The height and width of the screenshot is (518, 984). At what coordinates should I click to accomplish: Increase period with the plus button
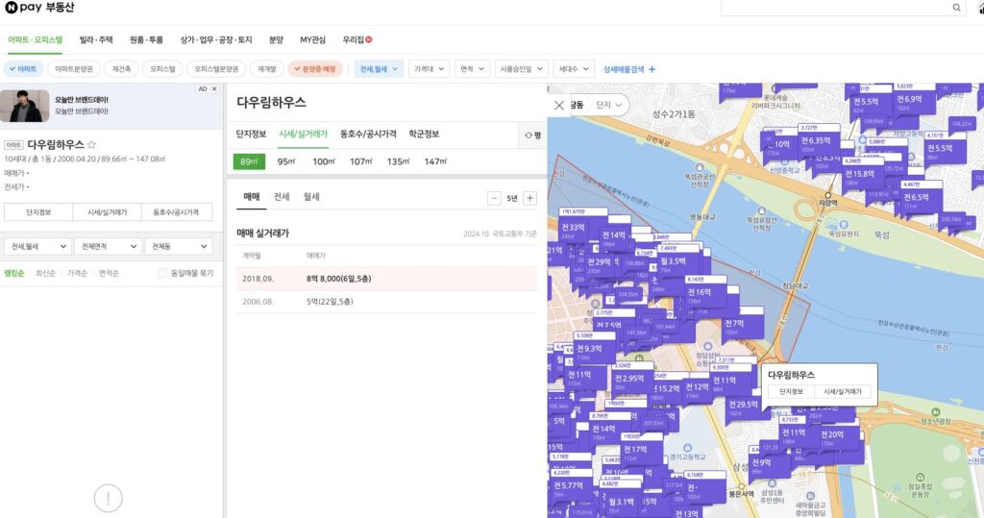point(529,198)
